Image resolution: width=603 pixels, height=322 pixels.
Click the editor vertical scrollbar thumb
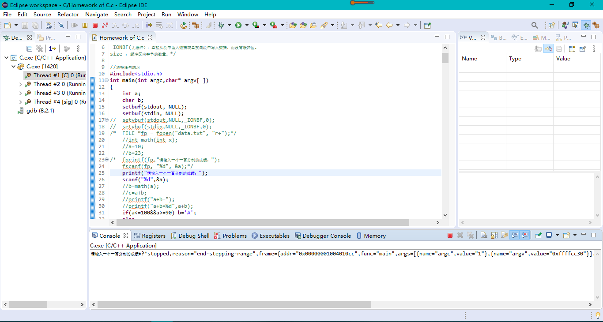445,58
